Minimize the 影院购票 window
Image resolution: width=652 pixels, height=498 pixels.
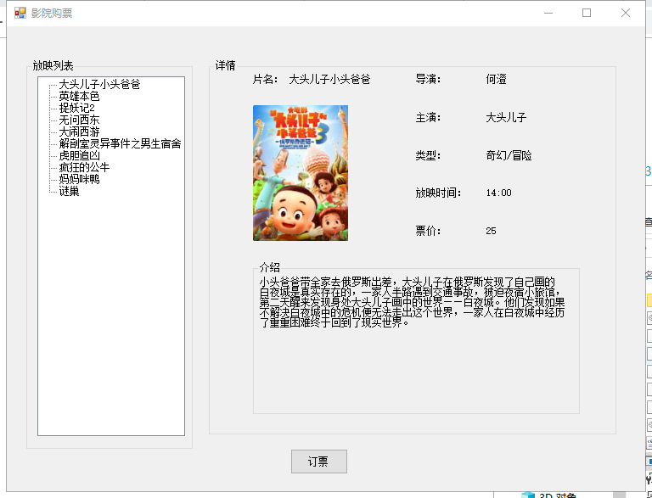(x=548, y=13)
